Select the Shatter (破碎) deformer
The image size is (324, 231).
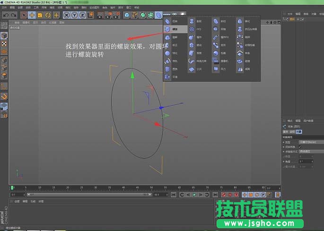click(x=247, y=37)
